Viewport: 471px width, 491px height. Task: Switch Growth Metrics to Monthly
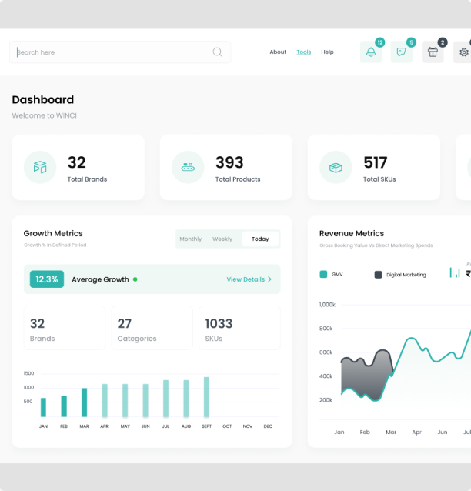pyautogui.click(x=191, y=239)
